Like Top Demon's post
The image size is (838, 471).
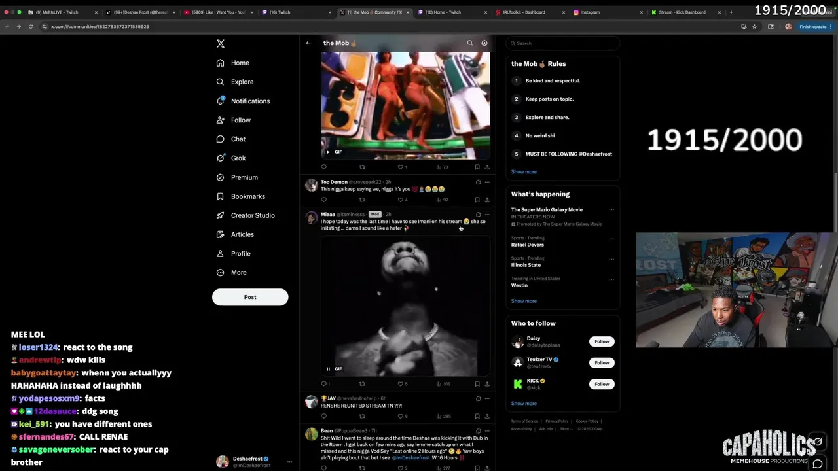pyautogui.click(x=401, y=200)
